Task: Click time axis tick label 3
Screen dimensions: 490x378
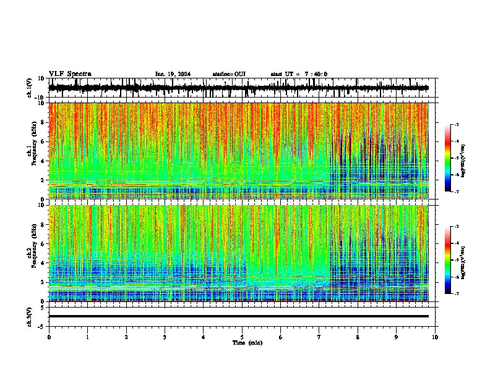Action: point(165,337)
